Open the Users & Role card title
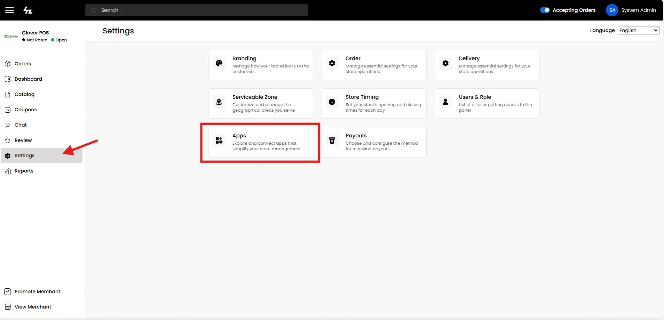 (x=475, y=97)
